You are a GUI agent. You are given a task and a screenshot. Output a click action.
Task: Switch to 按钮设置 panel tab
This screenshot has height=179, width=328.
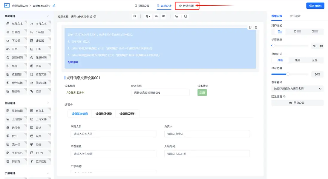click(x=295, y=16)
